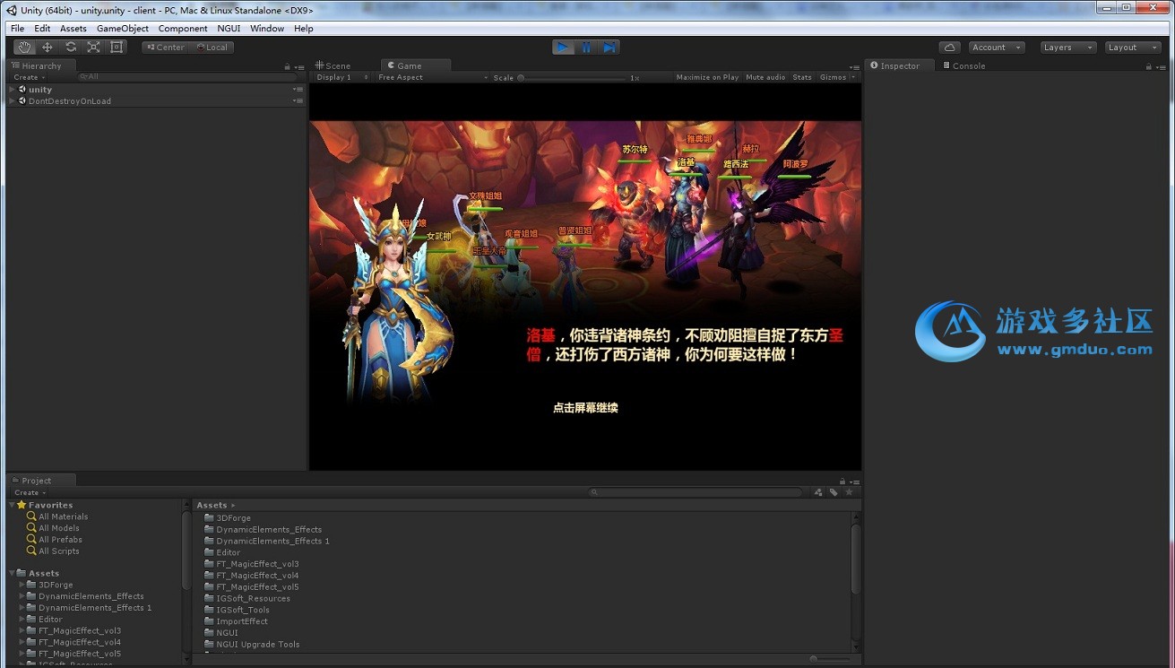The height and width of the screenshot is (668, 1175).
Task: Collapse the Favorites tree
Action: click(x=12, y=505)
